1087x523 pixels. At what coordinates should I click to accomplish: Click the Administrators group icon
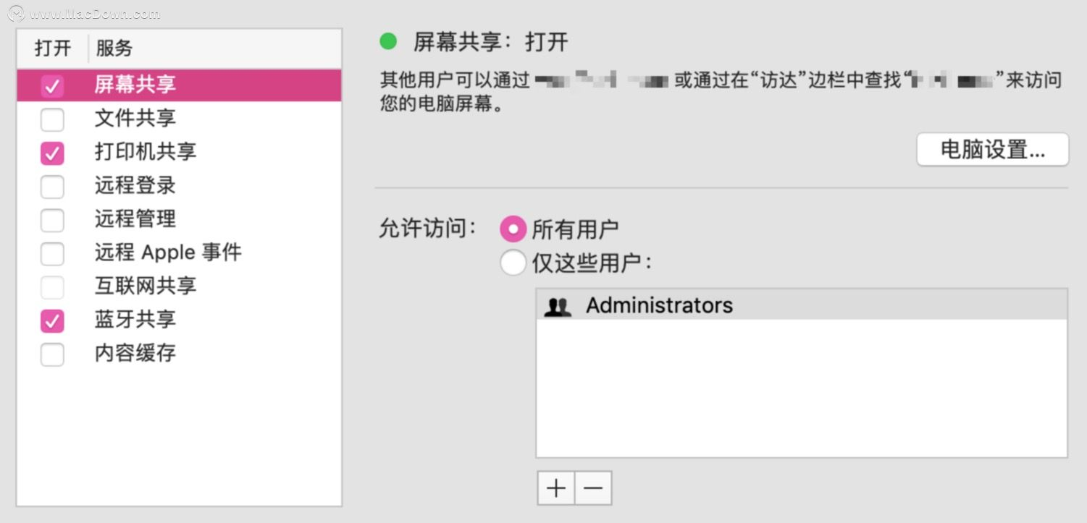pyautogui.click(x=558, y=306)
